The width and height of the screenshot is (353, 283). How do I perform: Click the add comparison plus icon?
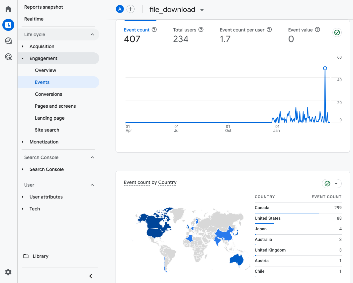coord(131,9)
